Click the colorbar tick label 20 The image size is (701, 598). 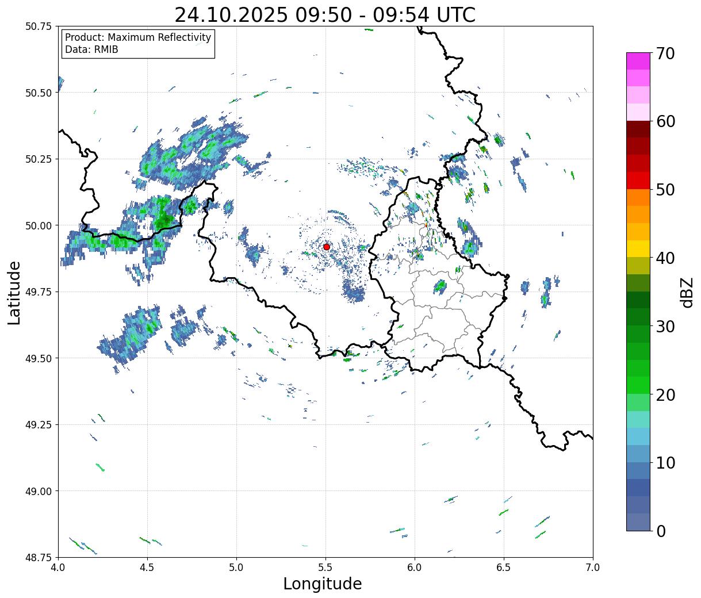pyautogui.click(x=665, y=394)
